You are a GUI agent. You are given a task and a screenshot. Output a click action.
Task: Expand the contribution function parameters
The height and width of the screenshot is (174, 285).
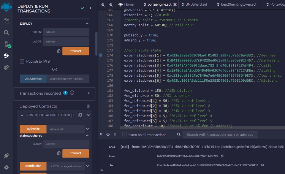[87, 166]
